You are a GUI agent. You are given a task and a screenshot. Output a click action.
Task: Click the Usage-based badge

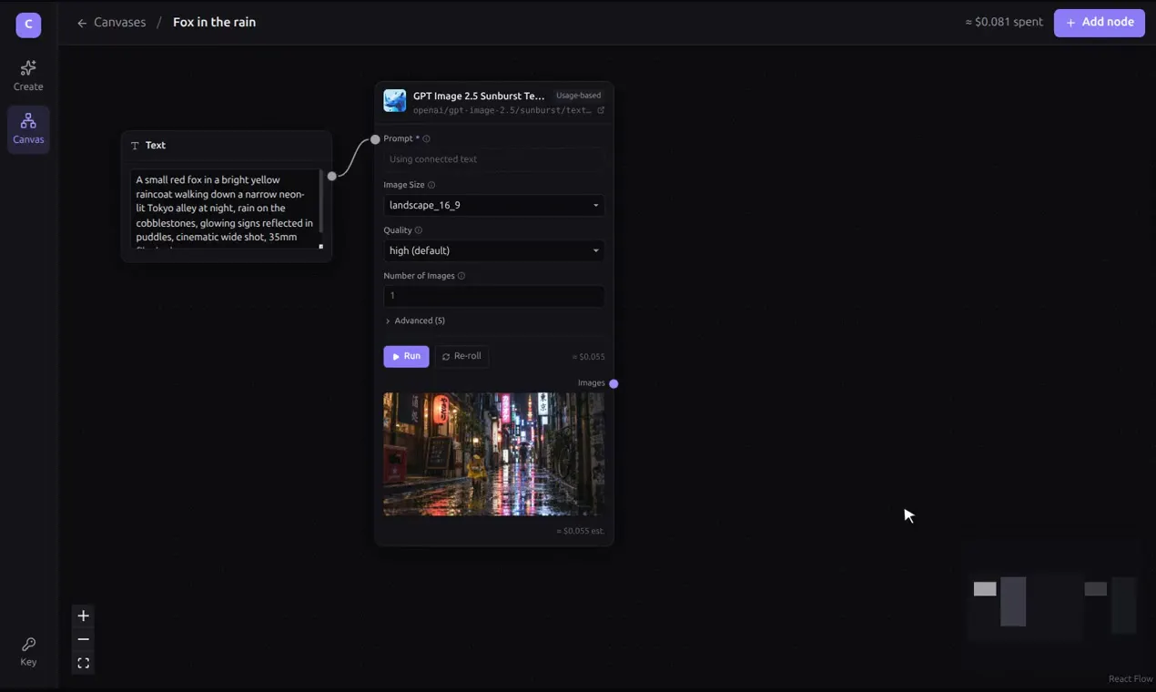[579, 96]
